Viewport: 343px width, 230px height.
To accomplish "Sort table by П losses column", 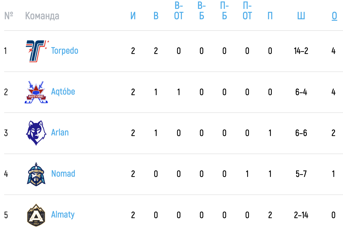I will tap(270, 16).
